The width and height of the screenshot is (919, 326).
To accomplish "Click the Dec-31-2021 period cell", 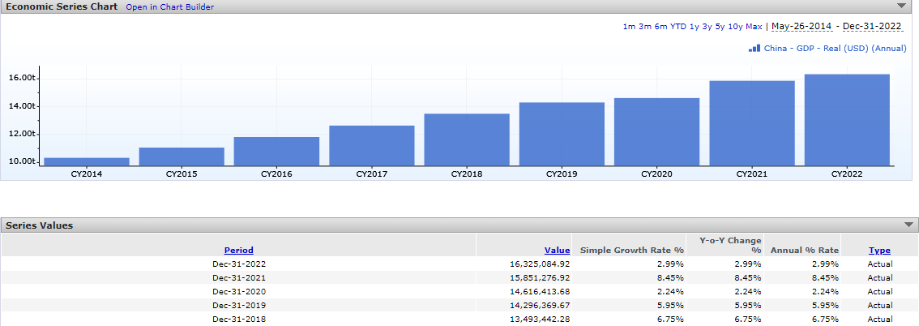I will click(x=238, y=277).
